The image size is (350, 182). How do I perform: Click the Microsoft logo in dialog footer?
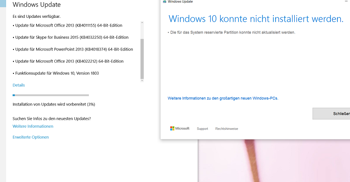(180, 129)
